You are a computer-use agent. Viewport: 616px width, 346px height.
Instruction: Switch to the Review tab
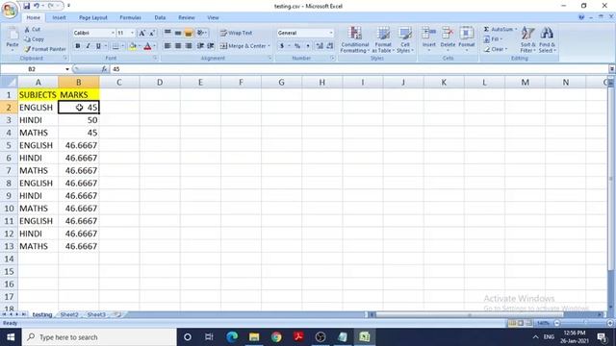coord(186,17)
